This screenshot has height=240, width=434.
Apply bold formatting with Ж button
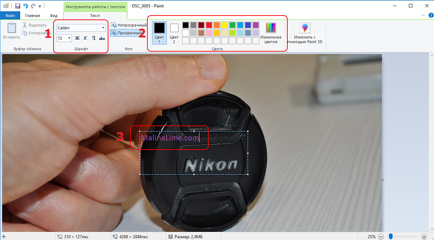[77, 38]
